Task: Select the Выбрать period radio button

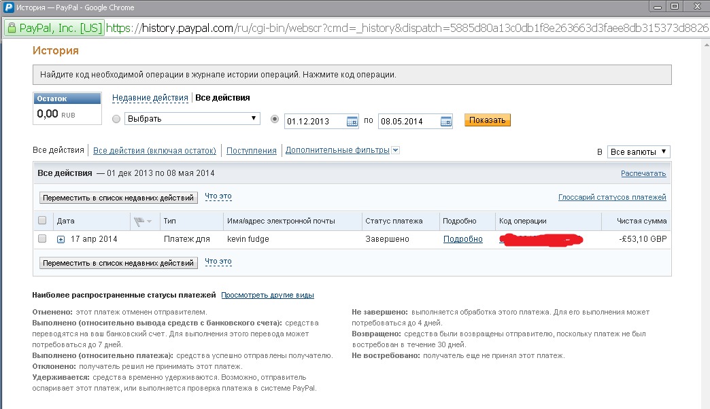Action: pyautogui.click(x=116, y=119)
